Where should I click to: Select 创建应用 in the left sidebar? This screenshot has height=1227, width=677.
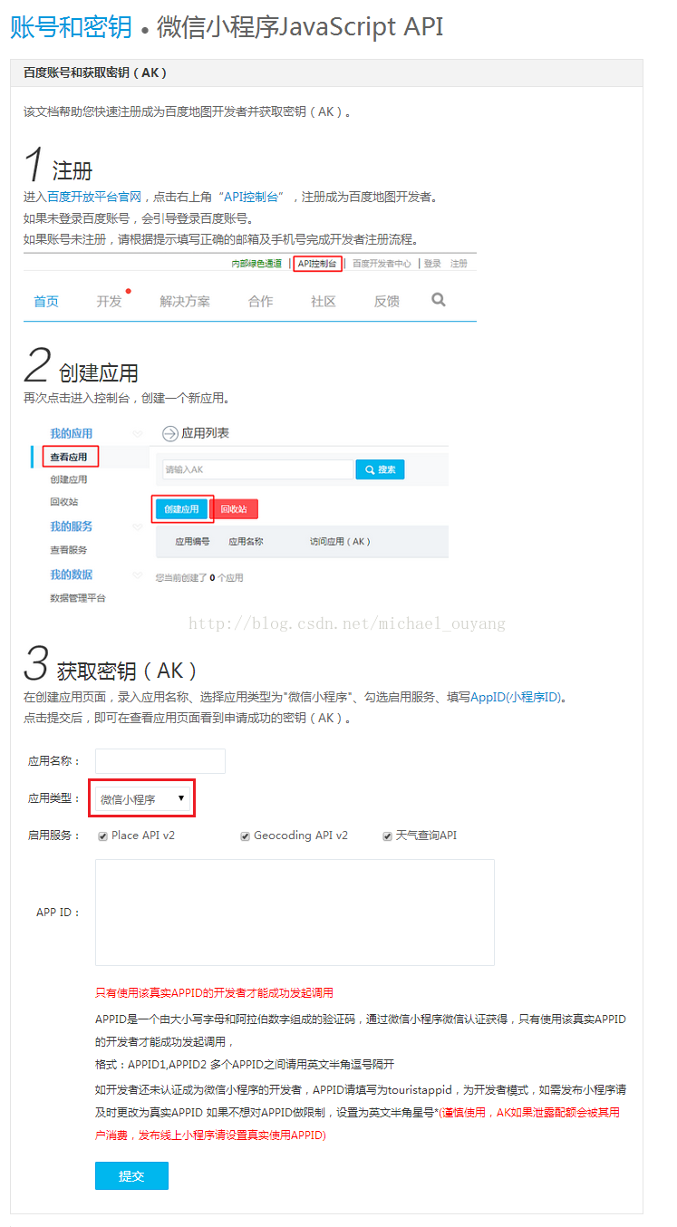point(69,479)
